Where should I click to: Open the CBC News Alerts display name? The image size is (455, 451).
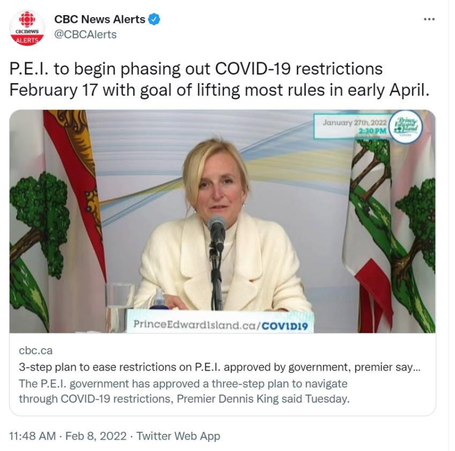tap(100, 20)
